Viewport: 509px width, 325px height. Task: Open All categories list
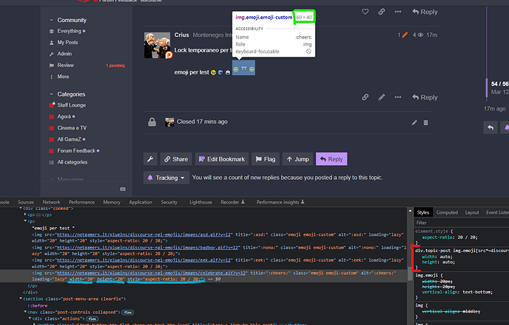coord(72,162)
